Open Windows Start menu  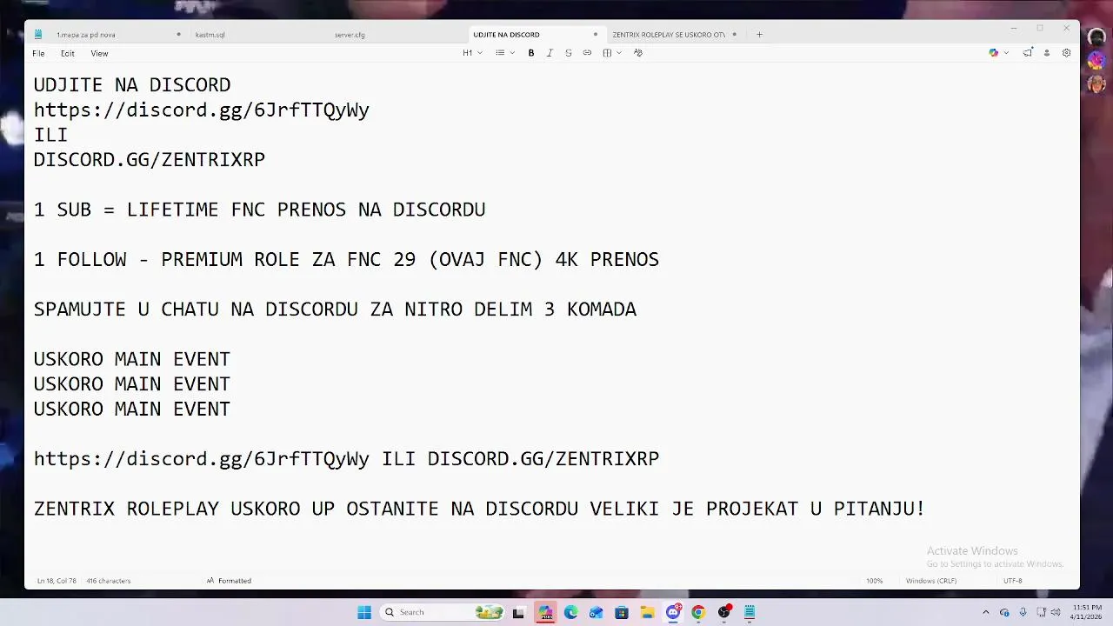pos(364,612)
